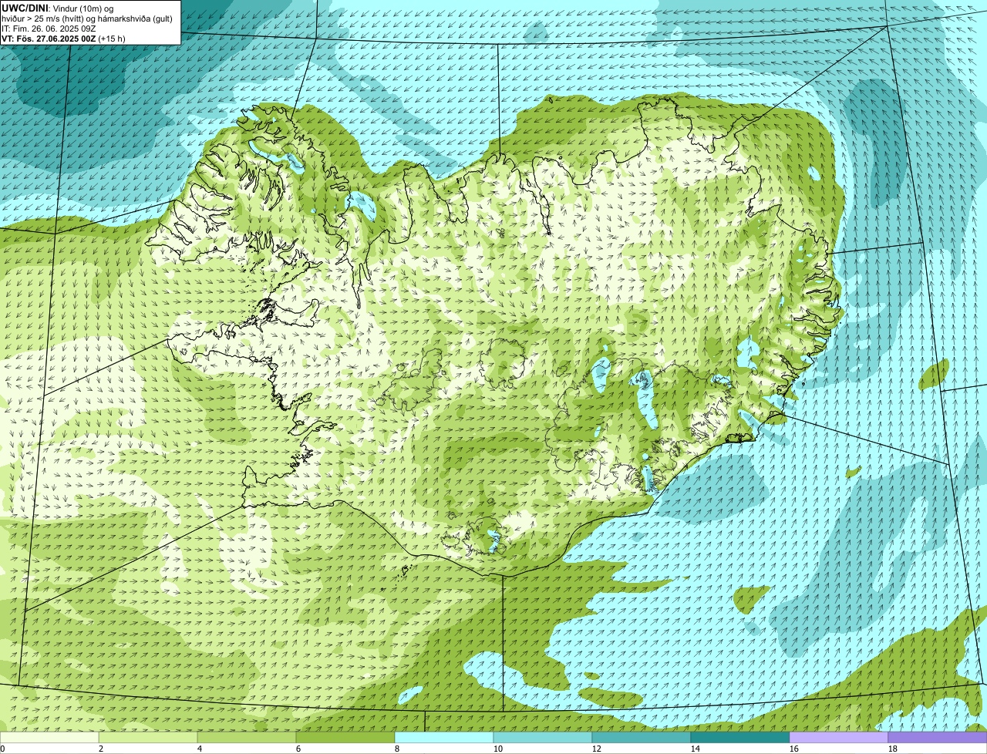Select the "hviður > 25 m/s (hvítt)" description line
987x754 pixels.
tap(87, 18)
